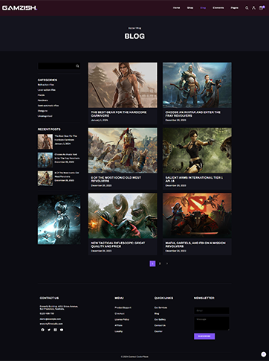Viewport: 269px width, 361px height.
Task: Click the Kratos and boy post image
Action: [197, 85]
